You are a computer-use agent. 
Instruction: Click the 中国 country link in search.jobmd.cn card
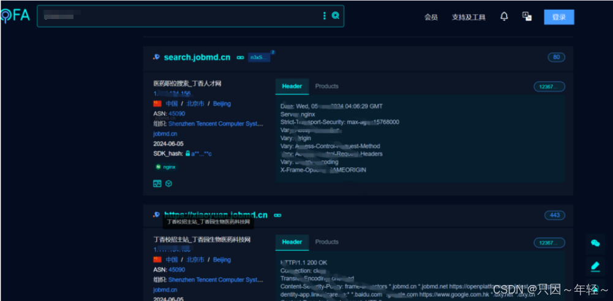click(x=171, y=104)
